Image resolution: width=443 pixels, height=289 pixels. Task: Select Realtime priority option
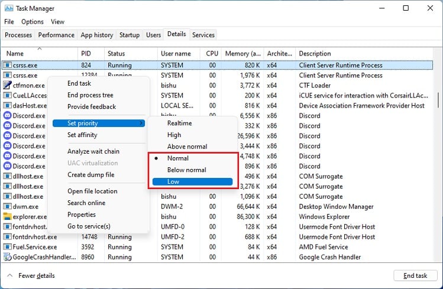pos(179,124)
